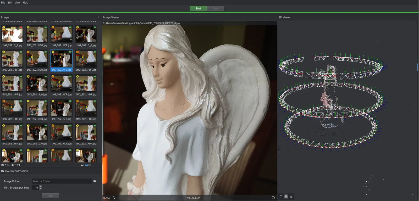Click the green camera icon on IMG_202...4_0.jpg

pos(46,76)
